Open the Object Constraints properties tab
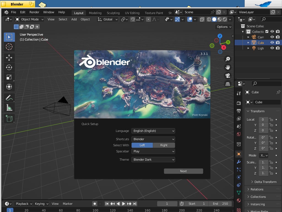 239,185
